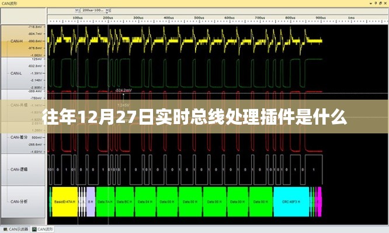Click the 500mV scale value of CAN-差分
389x233 pixels.
(x=37, y=137)
